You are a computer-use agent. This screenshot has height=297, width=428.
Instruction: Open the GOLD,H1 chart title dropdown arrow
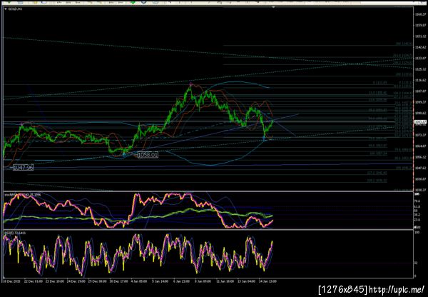point(6,9)
